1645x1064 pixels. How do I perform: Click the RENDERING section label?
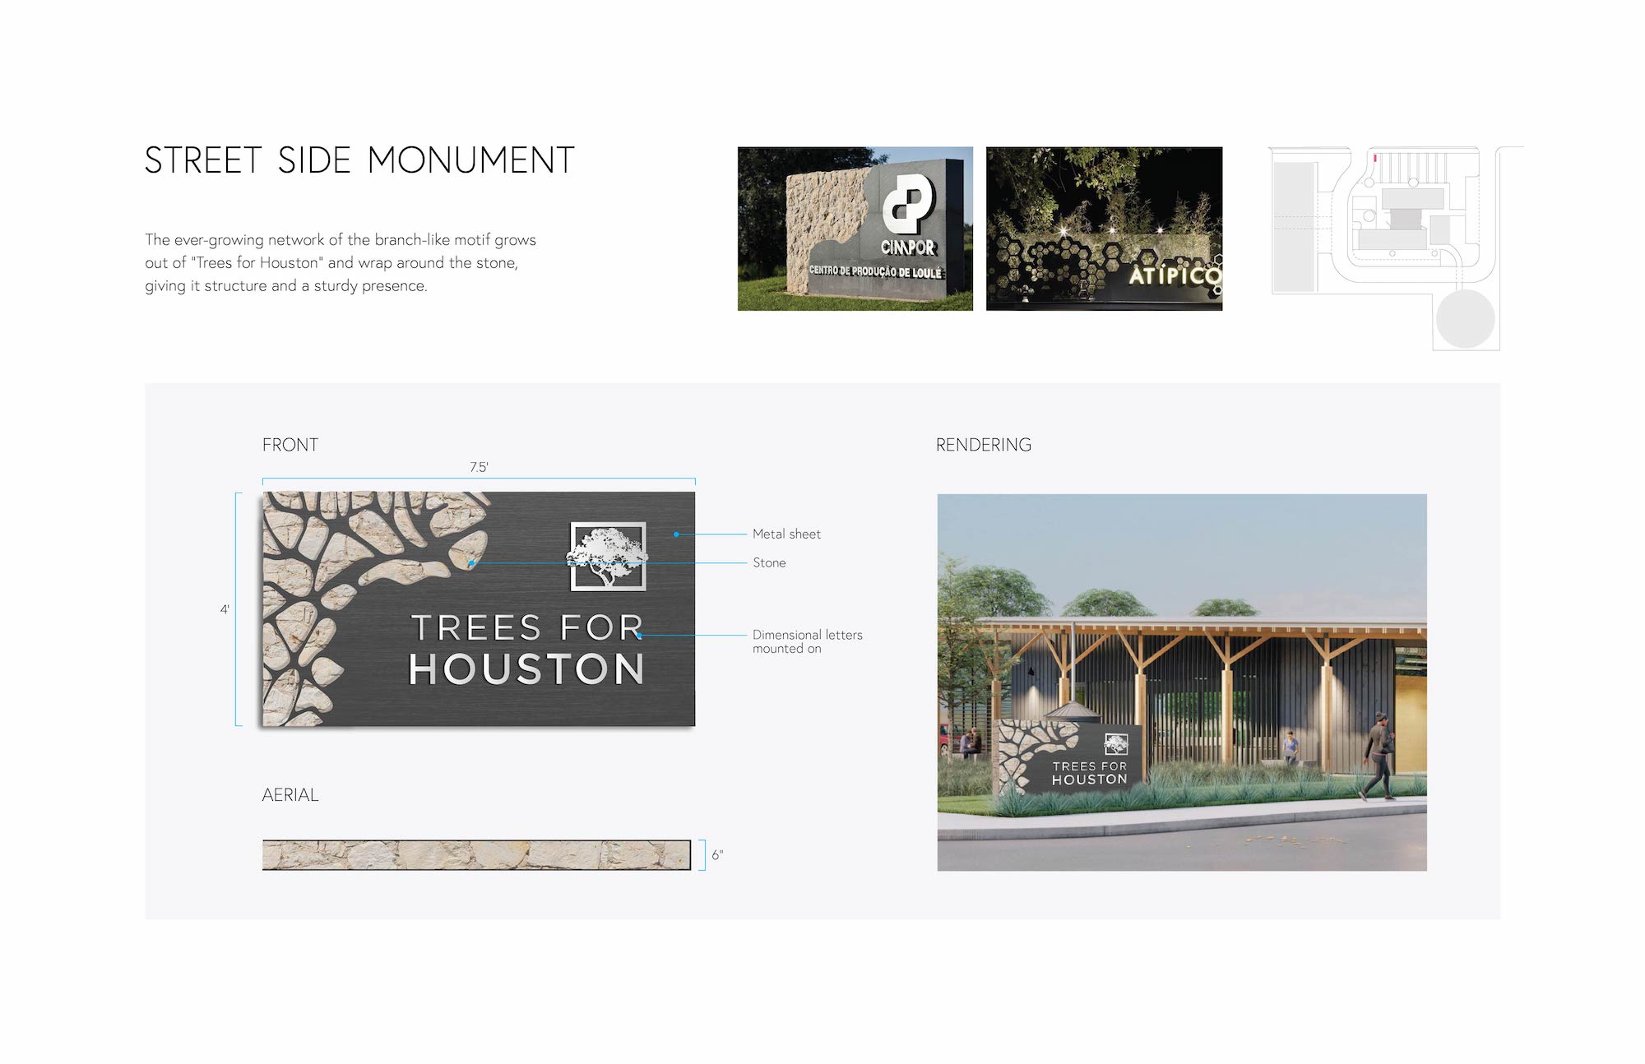[983, 445]
